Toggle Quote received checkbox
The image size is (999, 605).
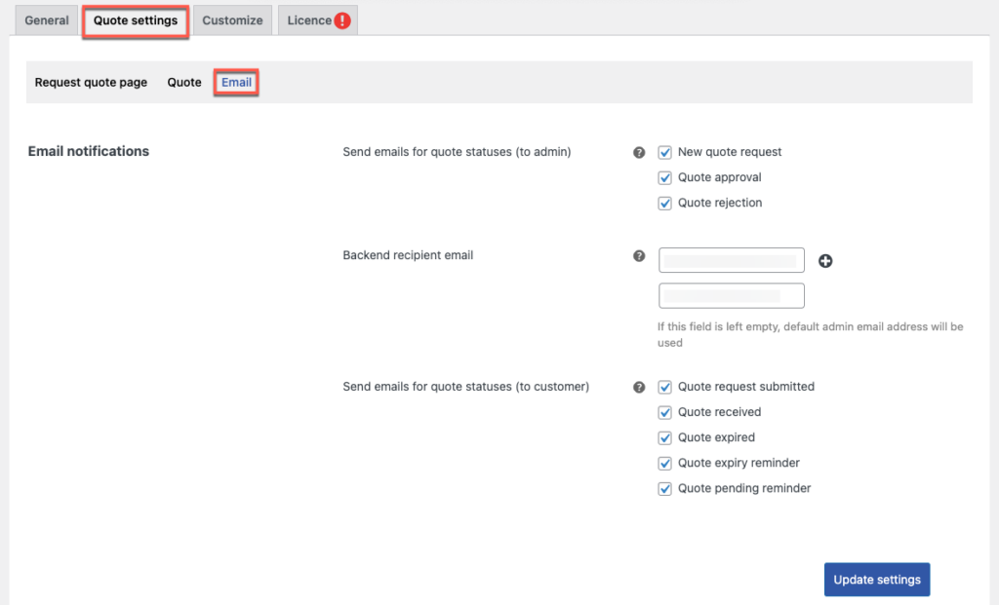point(665,412)
